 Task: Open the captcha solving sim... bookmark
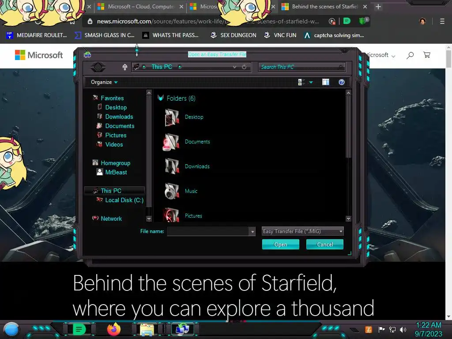pyautogui.click(x=334, y=35)
